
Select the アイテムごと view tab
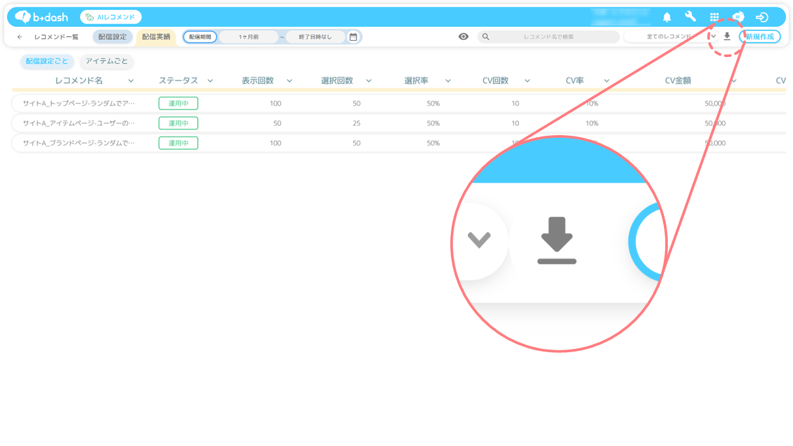click(107, 61)
